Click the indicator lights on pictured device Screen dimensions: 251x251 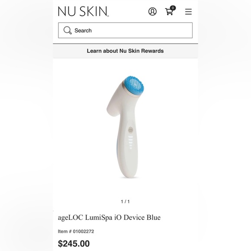tap(131, 142)
